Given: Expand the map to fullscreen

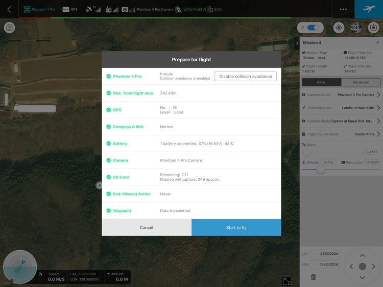Looking at the screenshot, I should click(x=287, y=281).
